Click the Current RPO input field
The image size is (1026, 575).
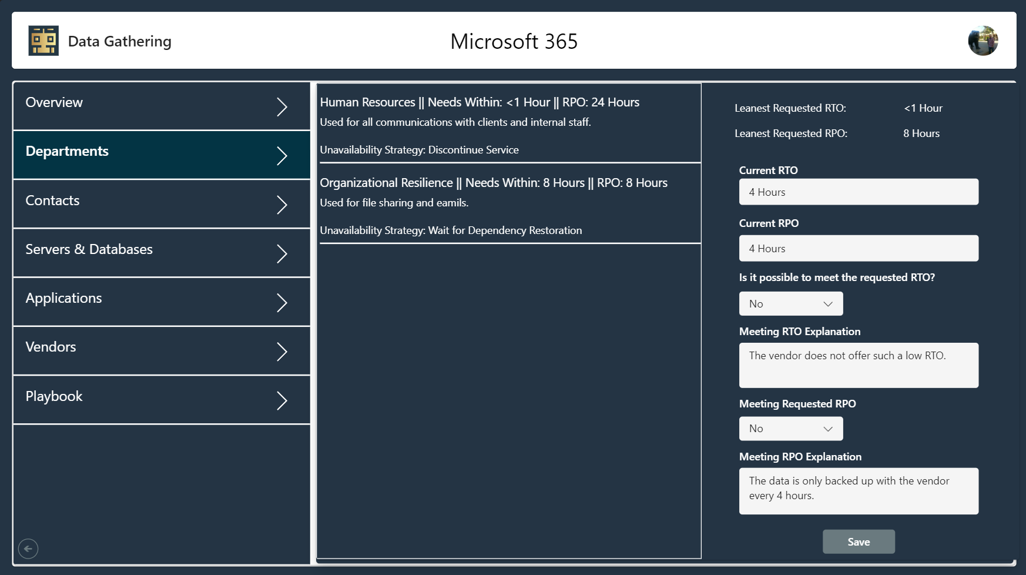[x=859, y=248]
